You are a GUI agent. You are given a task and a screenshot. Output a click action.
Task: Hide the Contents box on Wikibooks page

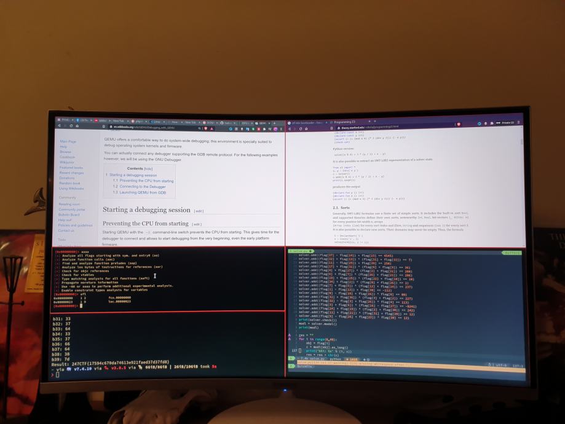click(x=148, y=168)
